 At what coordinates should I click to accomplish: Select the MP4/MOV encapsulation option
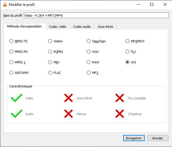[x=135, y=41]
